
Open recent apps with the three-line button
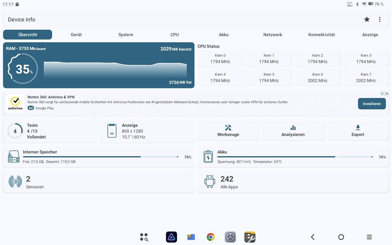(x=369, y=237)
